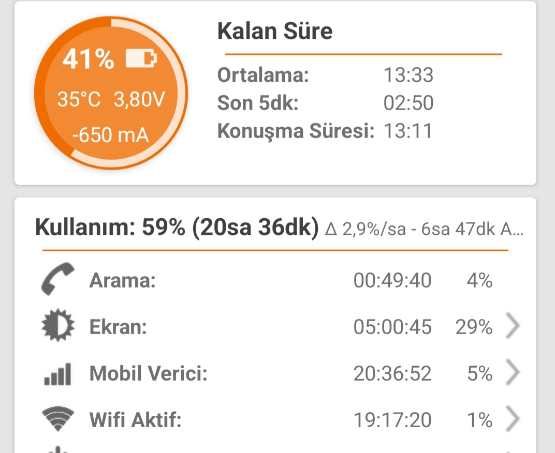Viewport: 555px width, 453px height.
Task: Tap the brightness sun icon beside Ekran
Action: pyautogui.click(x=57, y=325)
